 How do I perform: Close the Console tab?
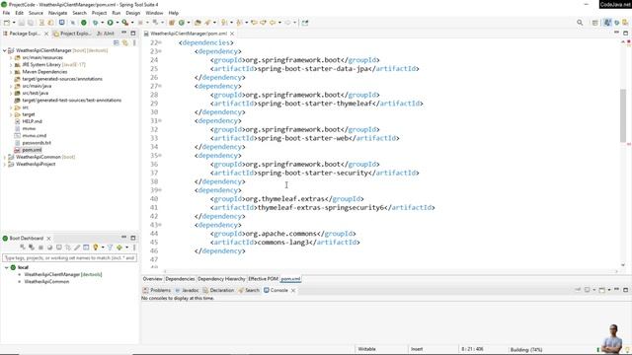point(293,290)
